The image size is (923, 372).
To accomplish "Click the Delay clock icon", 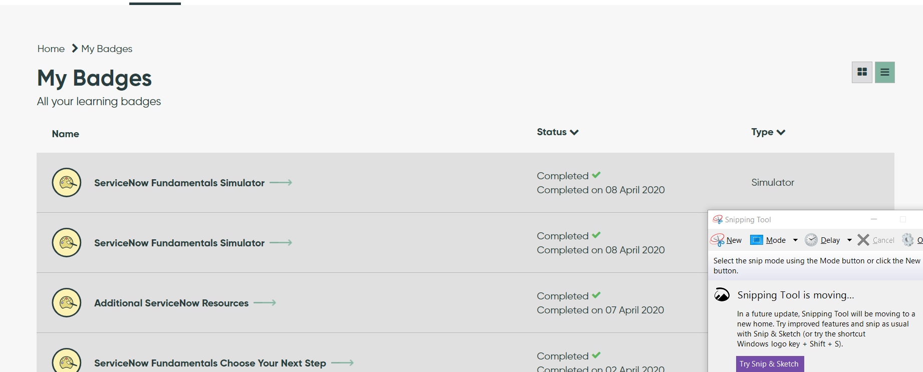I will (811, 240).
